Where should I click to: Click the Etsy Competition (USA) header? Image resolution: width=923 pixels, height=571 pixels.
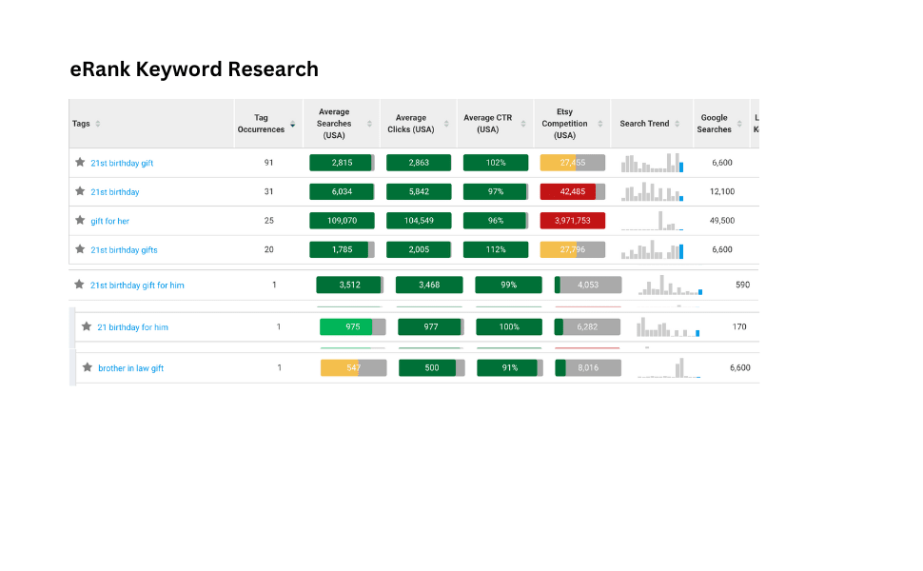pos(572,124)
